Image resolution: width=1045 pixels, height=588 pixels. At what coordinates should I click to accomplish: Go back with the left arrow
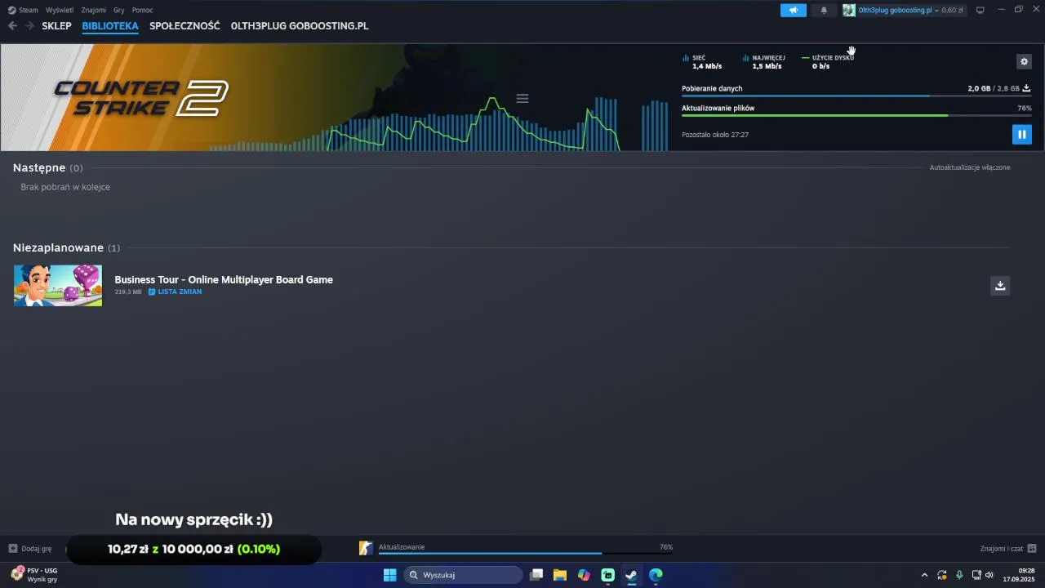(12, 26)
